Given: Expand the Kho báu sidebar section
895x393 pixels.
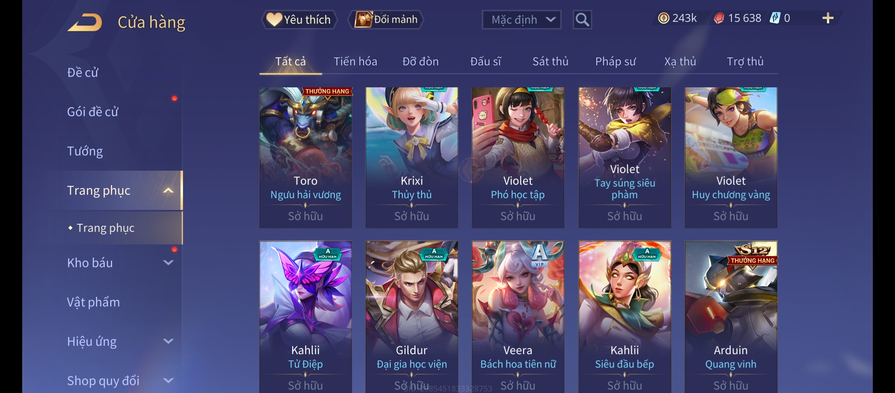Looking at the screenshot, I should [x=168, y=262].
